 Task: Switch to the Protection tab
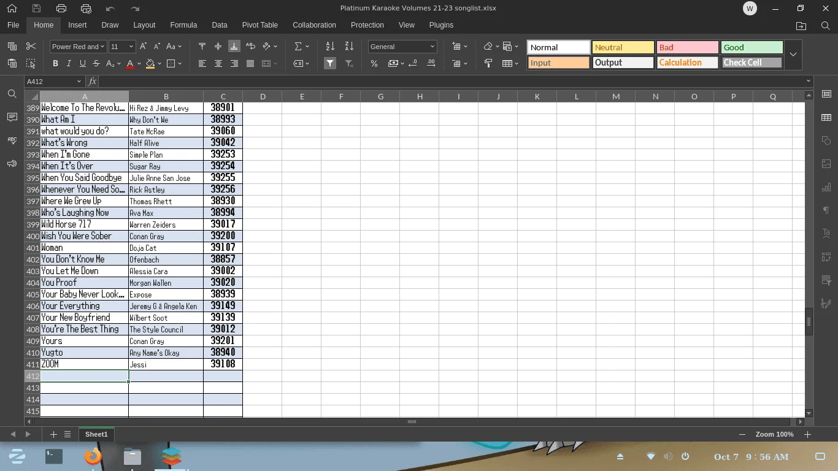tap(367, 25)
